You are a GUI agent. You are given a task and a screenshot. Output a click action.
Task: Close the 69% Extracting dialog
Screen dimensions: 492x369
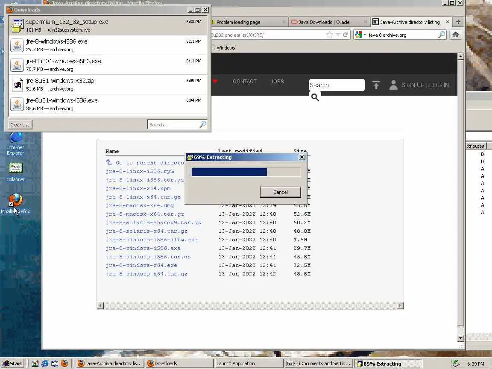[x=302, y=157]
